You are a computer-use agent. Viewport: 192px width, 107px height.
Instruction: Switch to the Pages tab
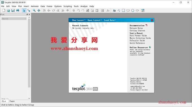click(x=12, y=101)
